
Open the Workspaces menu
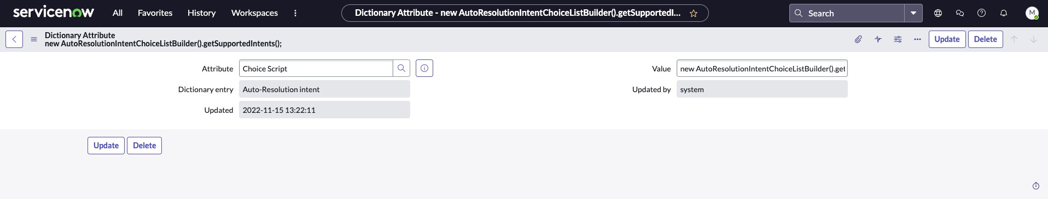(254, 13)
